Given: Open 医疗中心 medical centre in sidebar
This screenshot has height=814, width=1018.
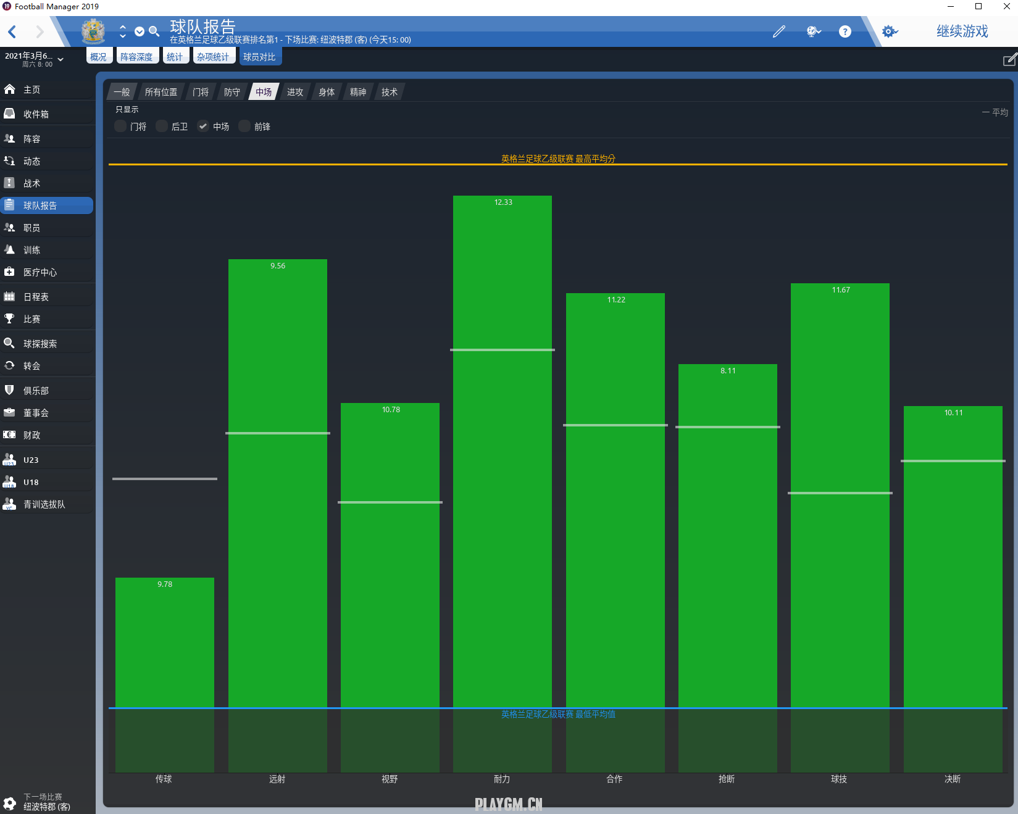Looking at the screenshot, I should pos(47,272).
